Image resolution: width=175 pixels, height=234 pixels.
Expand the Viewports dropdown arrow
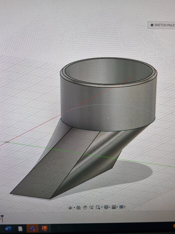pos(125,207)
